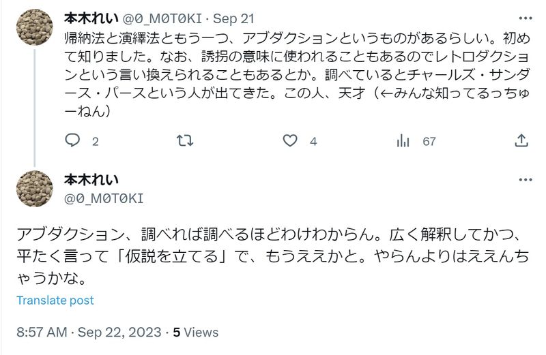This screenshot has height=355, width=546.
Task: Like the first tweet with heart icon
Action: [x=291, y=140]
